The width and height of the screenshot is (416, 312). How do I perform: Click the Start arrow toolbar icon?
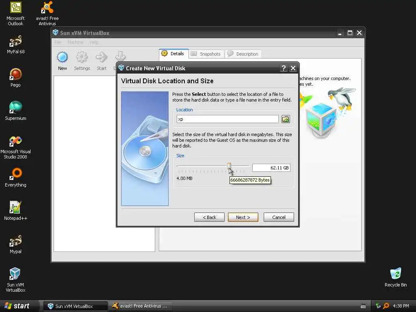click(x=101, y=61)
